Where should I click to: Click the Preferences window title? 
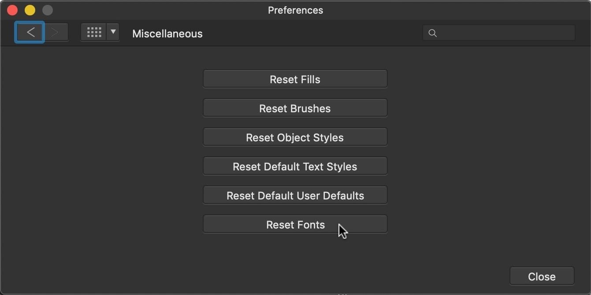click(295, 10)
